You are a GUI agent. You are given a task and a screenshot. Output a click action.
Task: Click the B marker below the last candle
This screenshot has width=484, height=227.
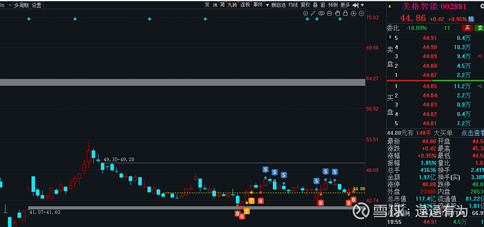click(x=353, y=200)
